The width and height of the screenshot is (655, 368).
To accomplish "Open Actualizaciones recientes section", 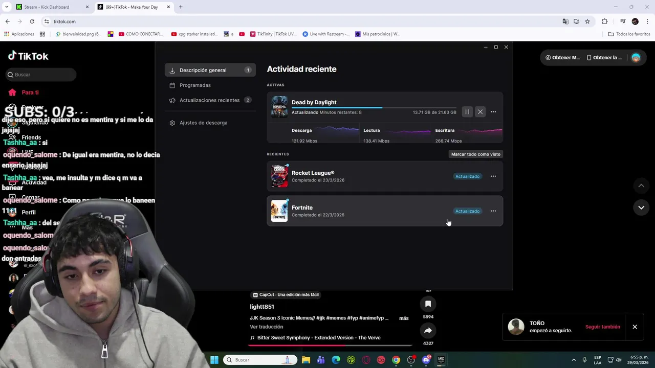I will [x=210, y=100].
